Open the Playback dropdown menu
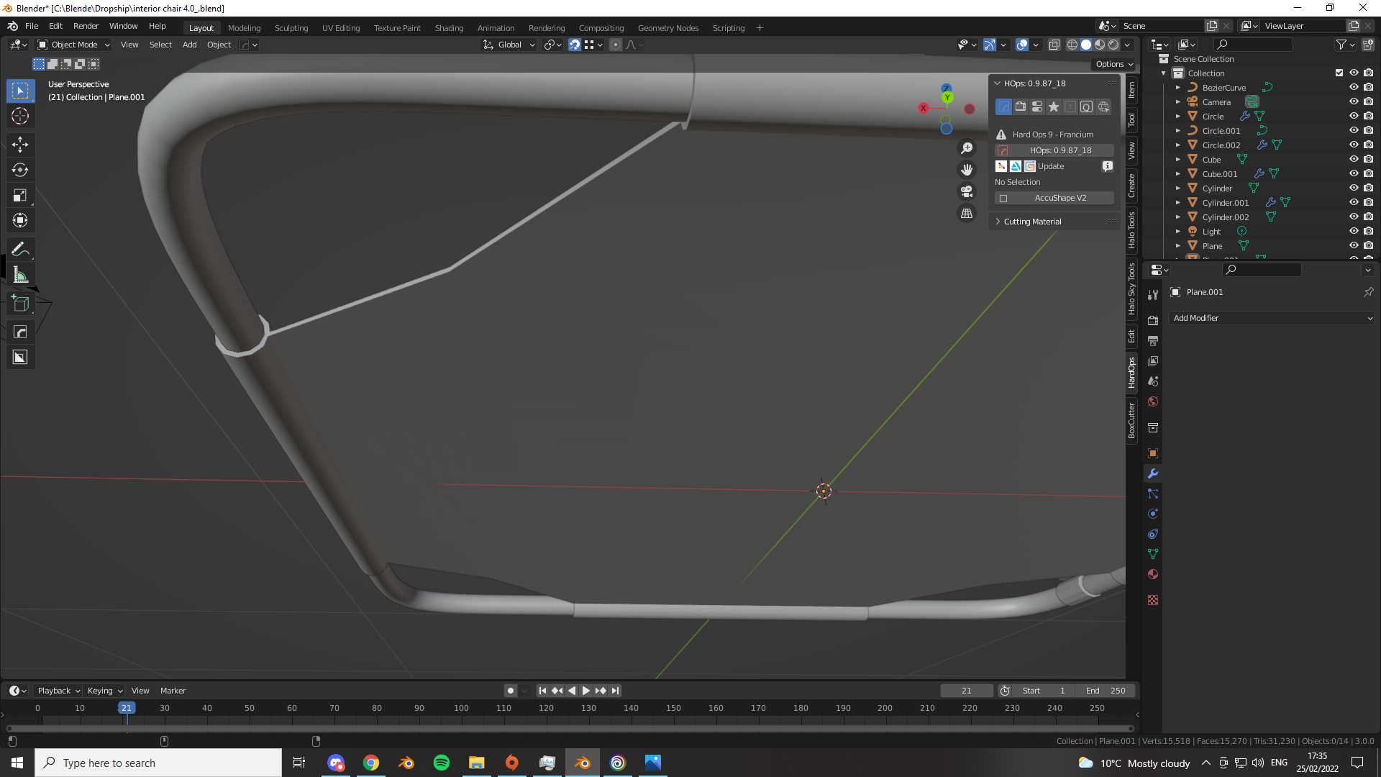This screenshot has width=1381, height=777. pyautogui.click(x=58, y=691)
